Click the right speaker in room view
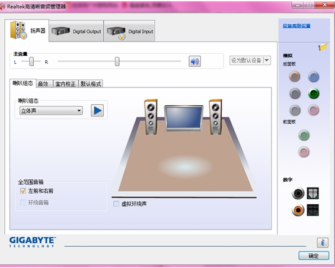 [x=216, y=117]
